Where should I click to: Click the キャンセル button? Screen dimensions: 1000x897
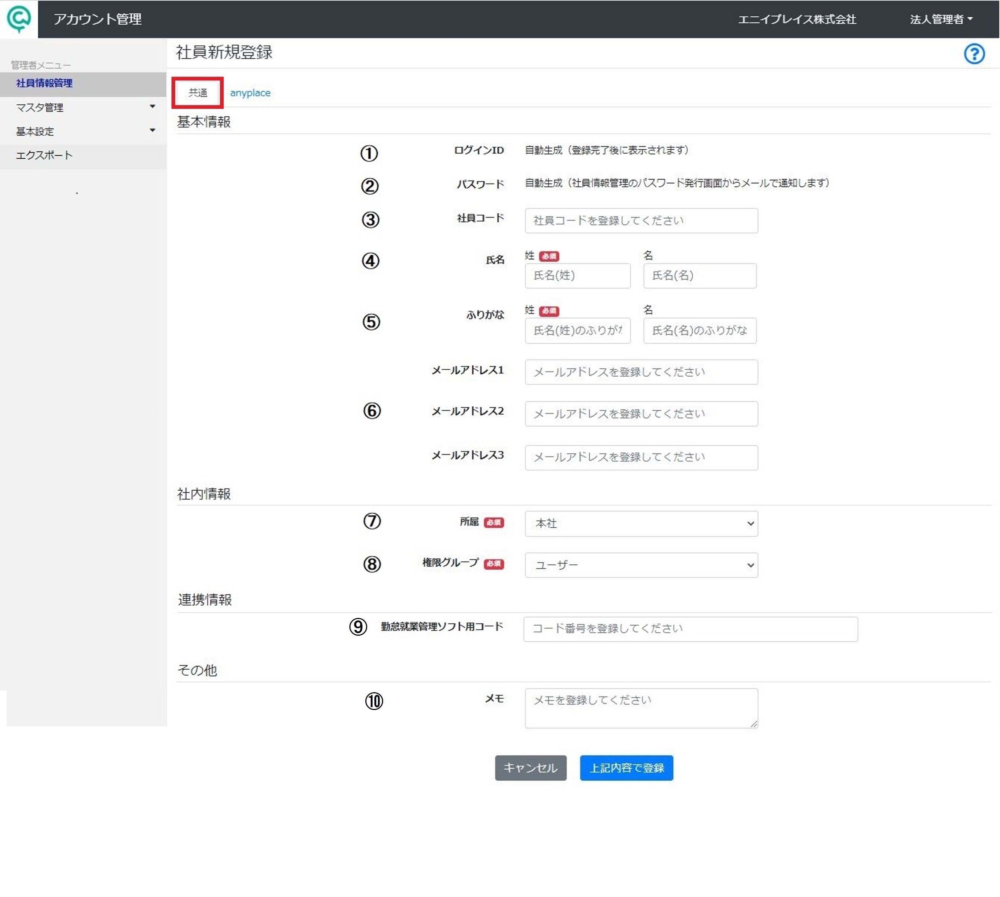click(x=530, y=768)
